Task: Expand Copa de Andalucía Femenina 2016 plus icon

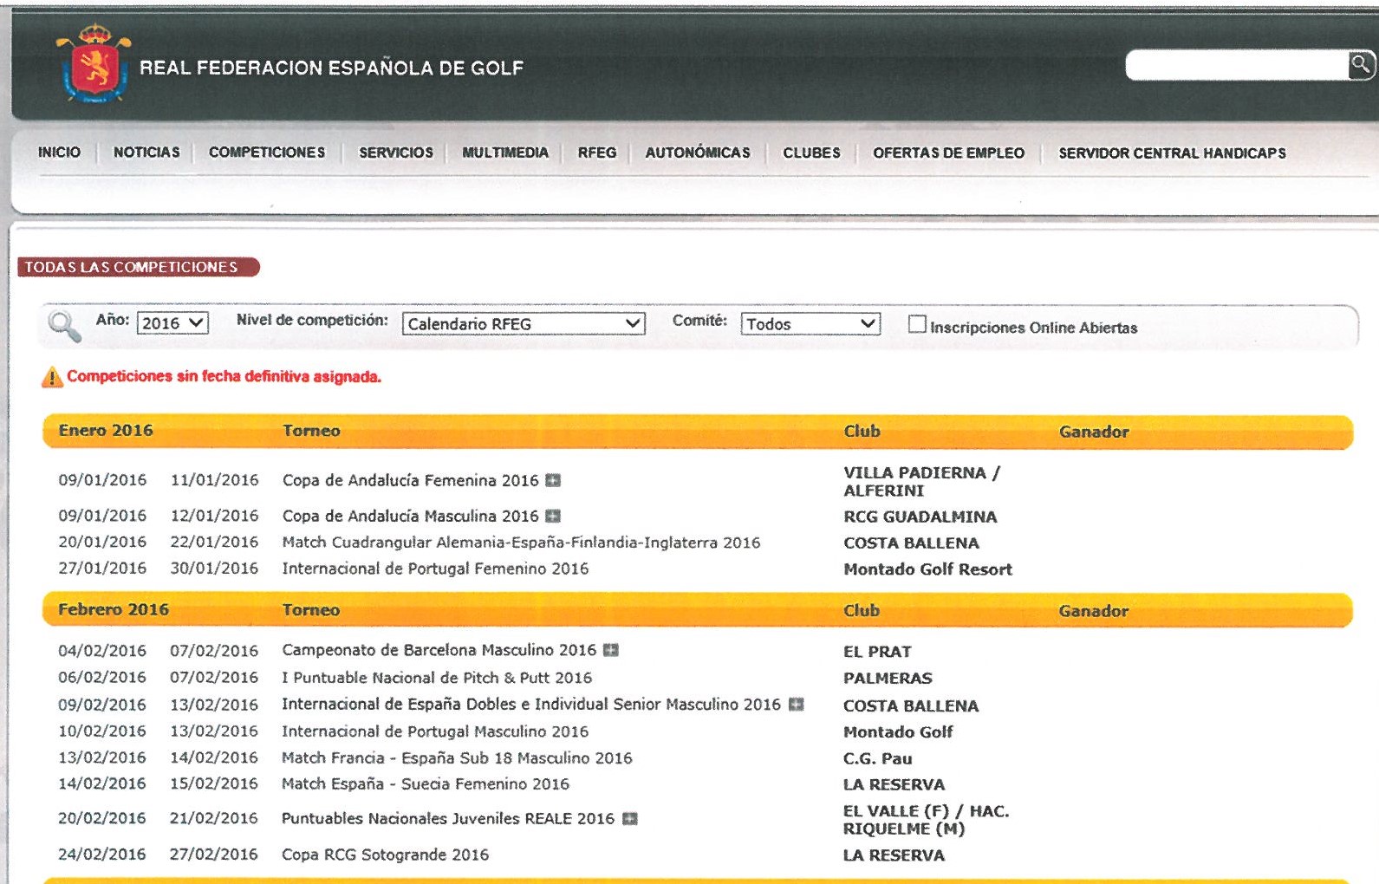Action: coord(553,480)
